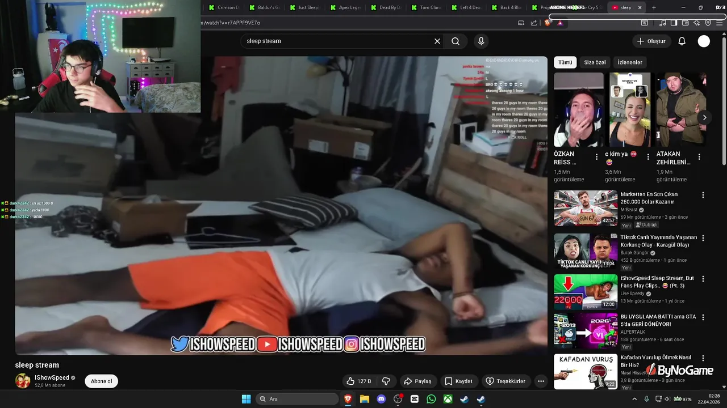Switch to the Baldur's Ga browser tab
This screenshot has width=727, height=408.
pos(265,7)
